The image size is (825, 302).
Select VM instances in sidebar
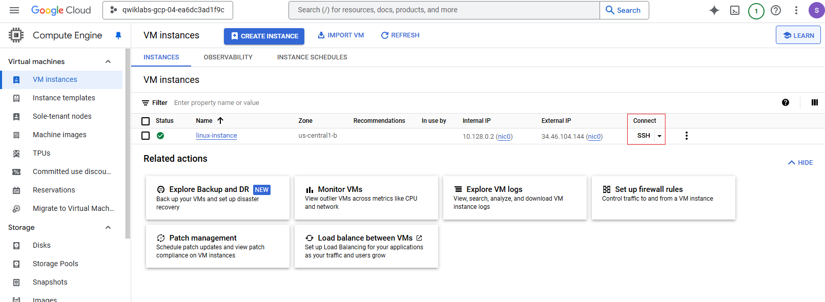(x=61, y=80)
